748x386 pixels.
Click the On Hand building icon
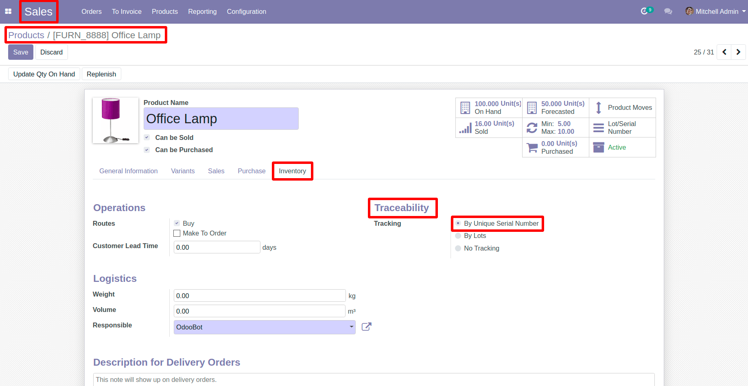[x=465, y=108]
